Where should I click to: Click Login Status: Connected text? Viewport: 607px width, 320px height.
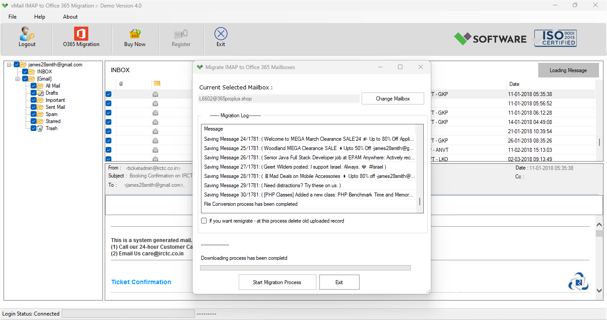pos(31,314)
